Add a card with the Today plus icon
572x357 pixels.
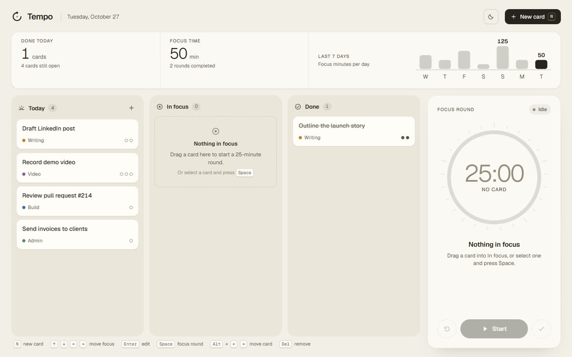[x=132, y=108]
